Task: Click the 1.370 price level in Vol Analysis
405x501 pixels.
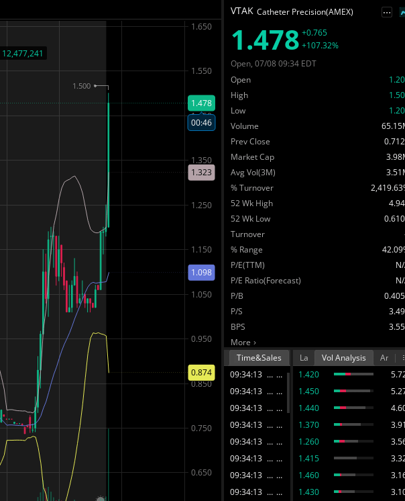Action: tap(308, 425)
